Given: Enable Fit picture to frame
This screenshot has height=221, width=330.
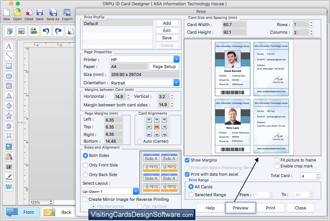Looking at the screenshot, I should 277,160.
